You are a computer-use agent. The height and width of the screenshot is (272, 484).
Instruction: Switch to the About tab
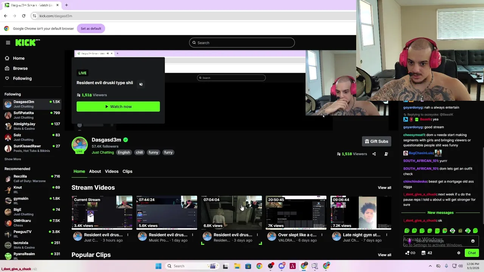point(95,172)
